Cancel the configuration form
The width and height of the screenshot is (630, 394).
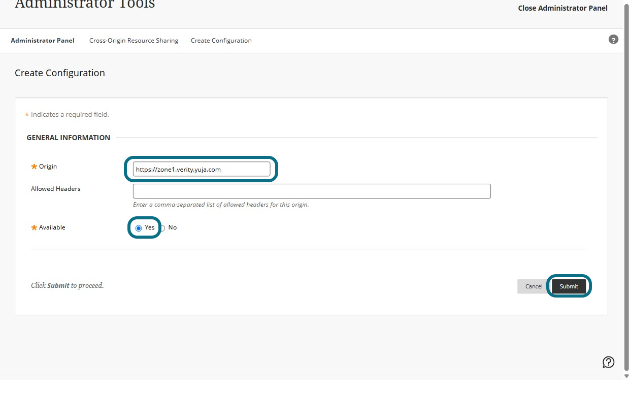coord(534,286)
